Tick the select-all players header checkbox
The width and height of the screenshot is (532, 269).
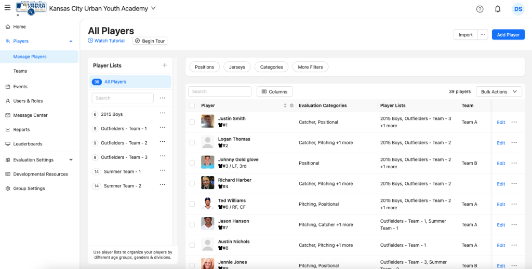[x=192, y=105]
